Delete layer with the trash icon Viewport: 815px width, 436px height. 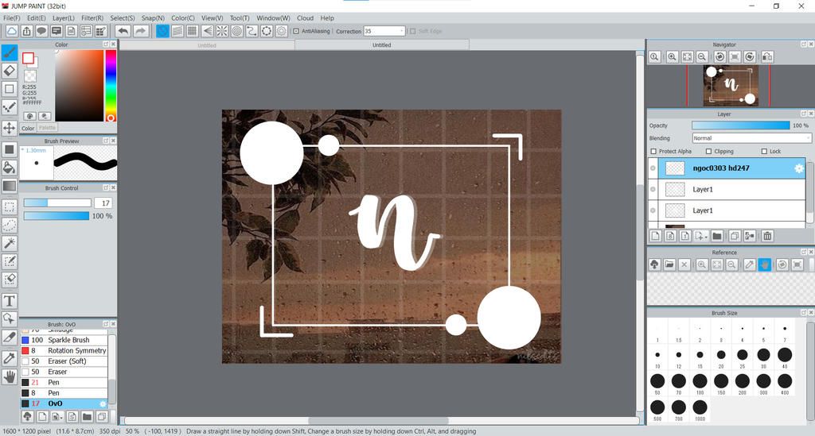(x=767, y=236)
